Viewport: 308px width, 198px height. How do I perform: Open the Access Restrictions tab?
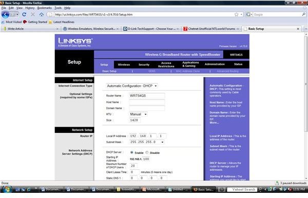pyautogui.click(x=166, y=65)
